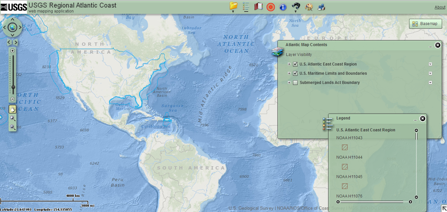This screenshot has width=447, height=212.
Task: Pan map west with left arrow
Action: 5,27
